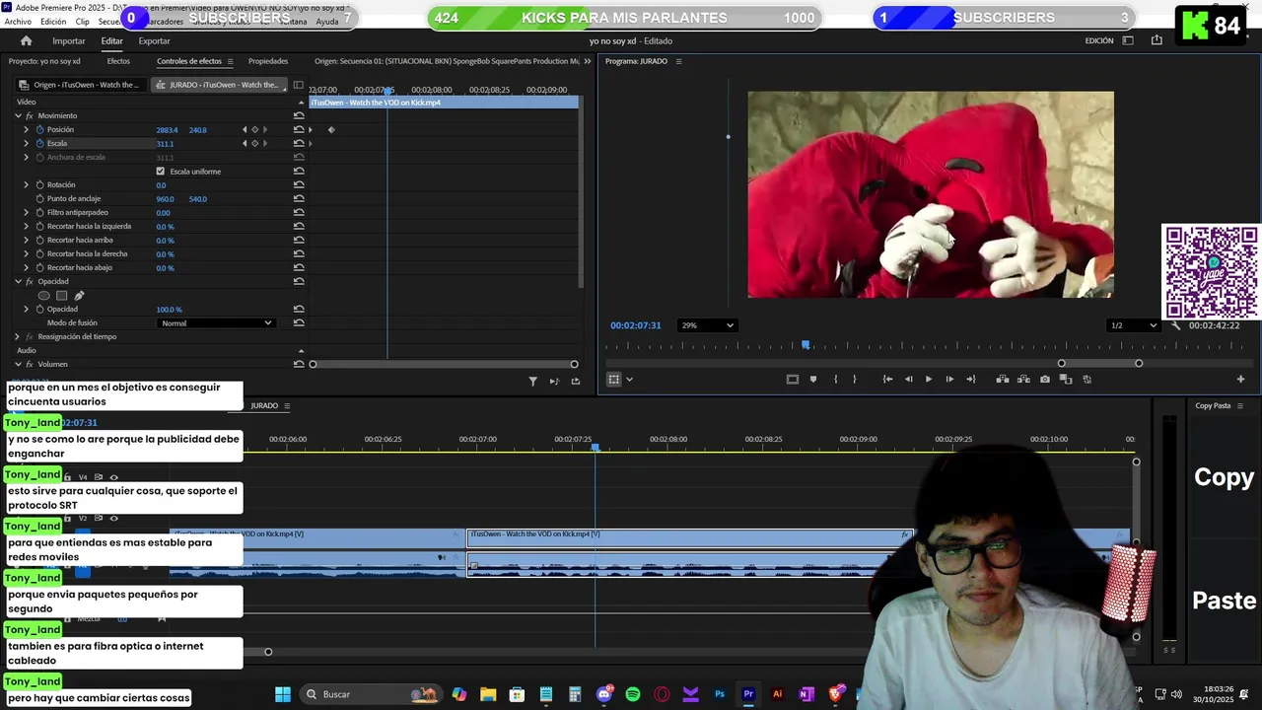
Task: Click the Play button in program monitor
Action: (x=929, y=379)
